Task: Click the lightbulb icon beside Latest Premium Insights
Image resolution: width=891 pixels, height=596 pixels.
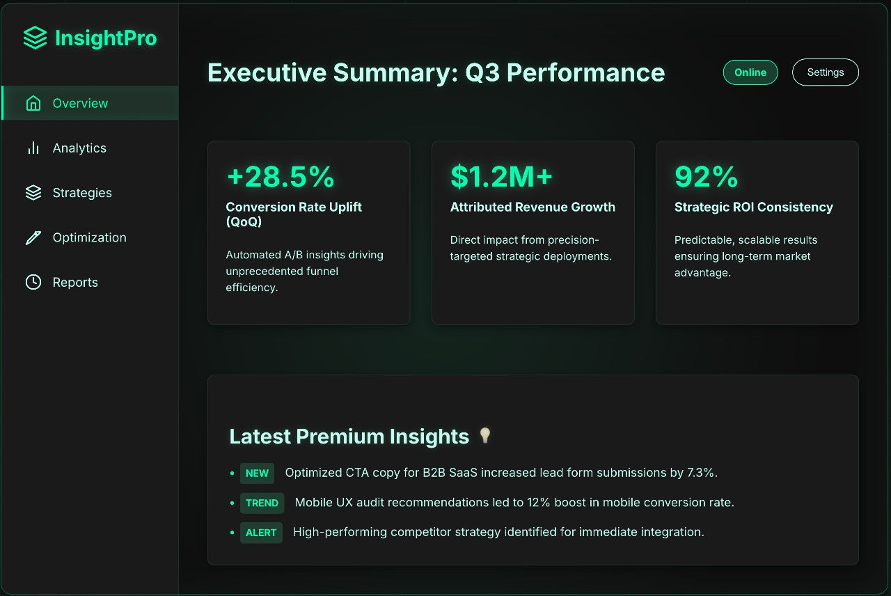Action: [485, 436]
